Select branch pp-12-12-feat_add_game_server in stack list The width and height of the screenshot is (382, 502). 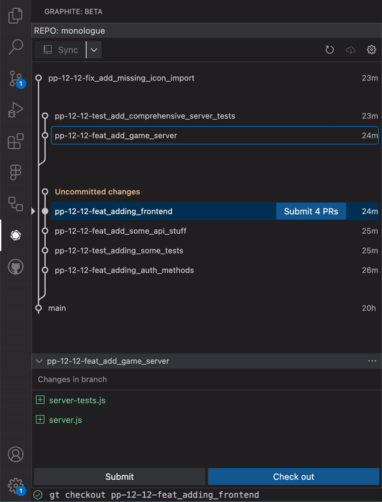coord(215,136)
